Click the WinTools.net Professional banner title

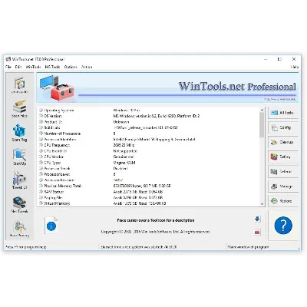point(237,86)
